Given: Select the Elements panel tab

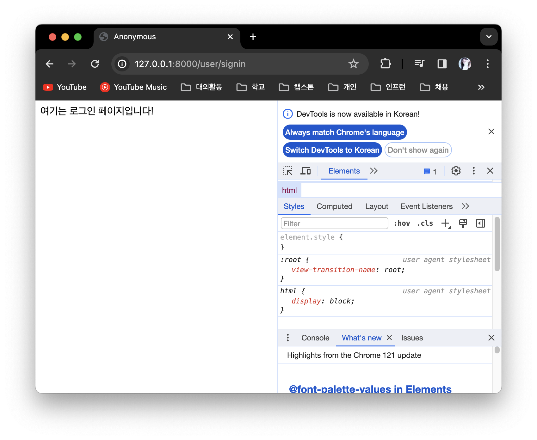Looking at the screenshot, I should (344, 171).
